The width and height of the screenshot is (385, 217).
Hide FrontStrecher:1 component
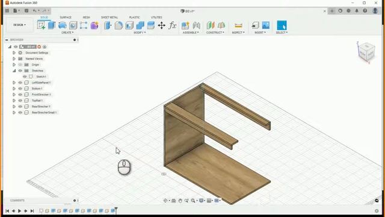click(x=20, y=95)
